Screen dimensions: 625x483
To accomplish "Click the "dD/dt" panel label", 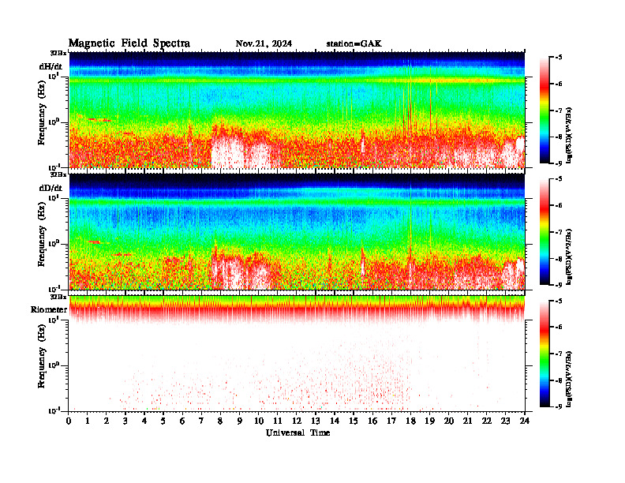I will [51, 188].
